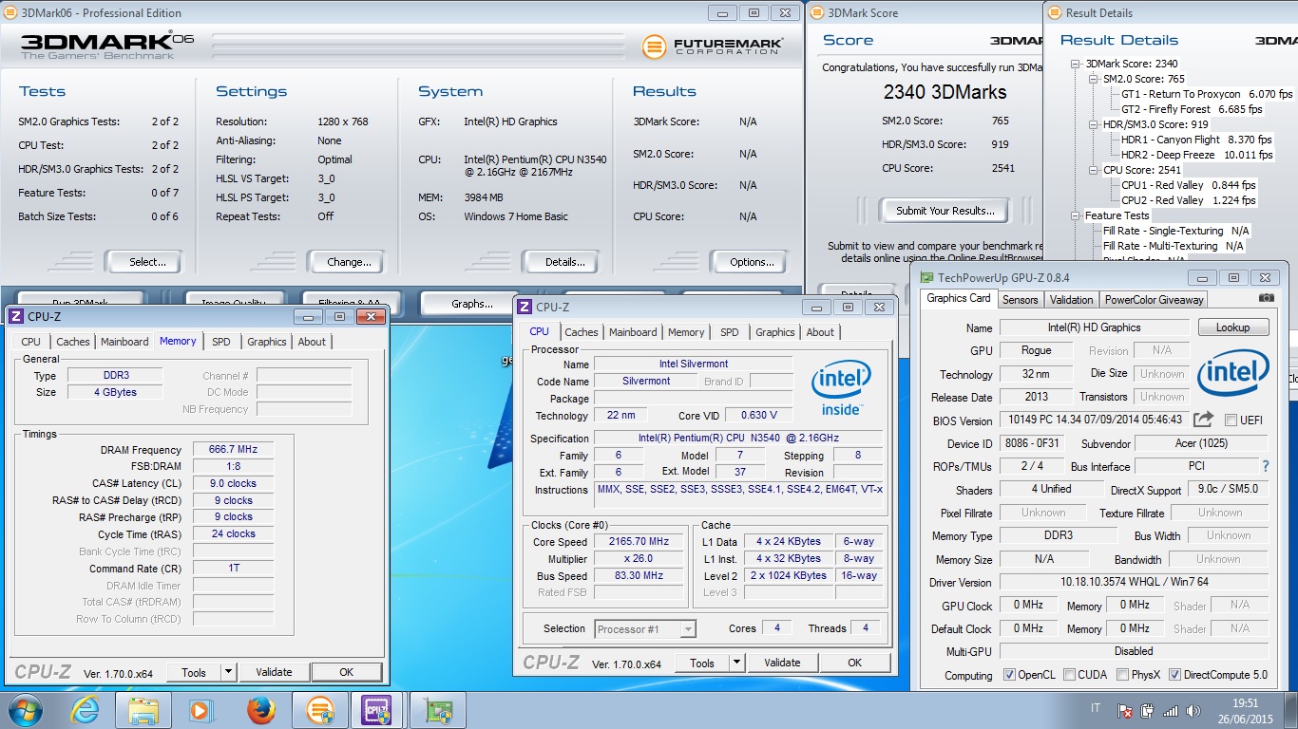Open the PowerColor Giveaway tab
Image resolution: width=1298 pixels, height=729 pixels.
tap(1155, 300)
